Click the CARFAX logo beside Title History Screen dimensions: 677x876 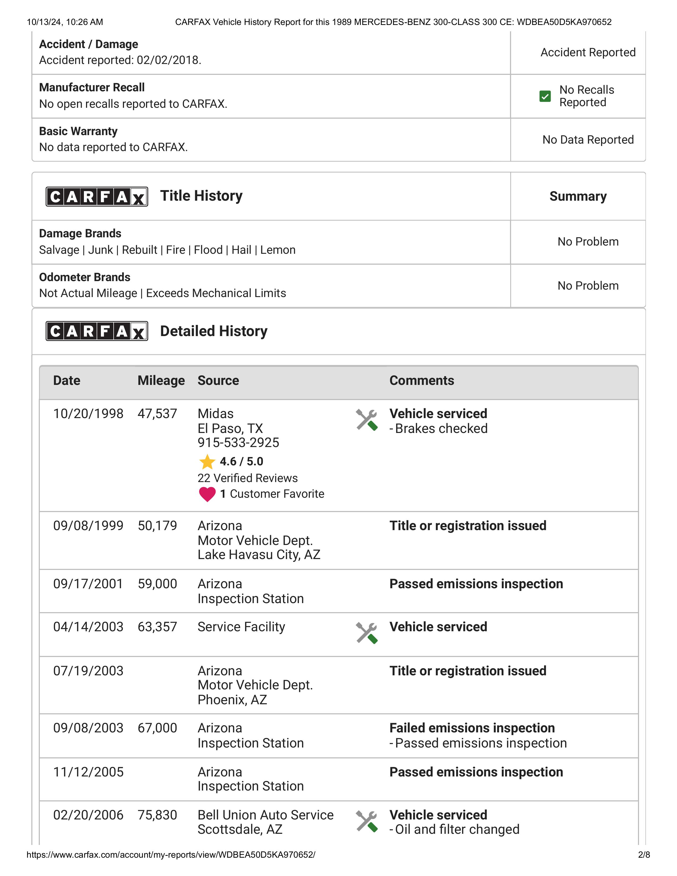tap(97, 196)
